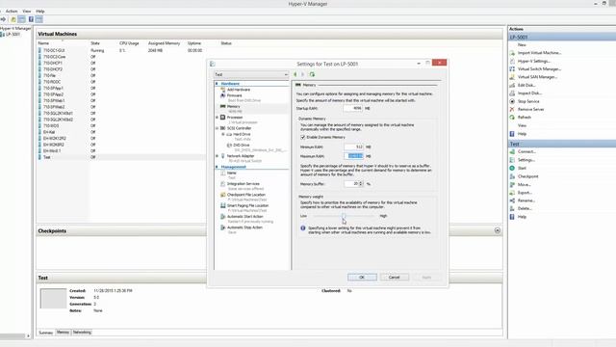This screenshot has height=347, width=616.
Task: Move the Memory weight slider thumb
Action: pos(344,216)
